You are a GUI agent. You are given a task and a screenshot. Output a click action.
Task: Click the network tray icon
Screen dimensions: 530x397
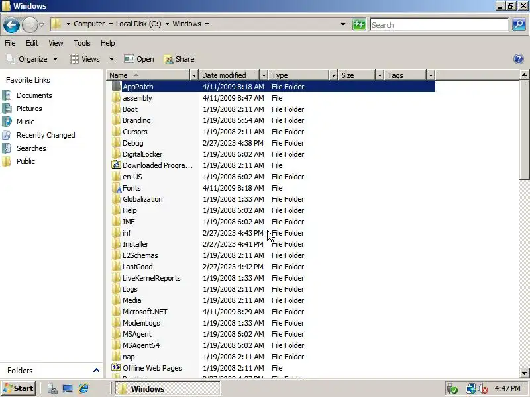470,389
